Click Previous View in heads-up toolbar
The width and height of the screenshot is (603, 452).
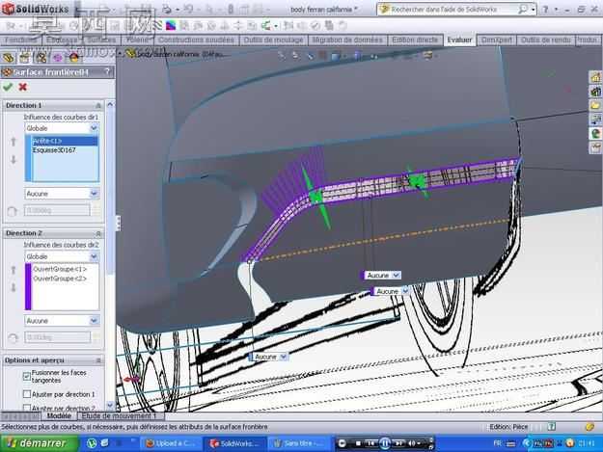[310, 56]
